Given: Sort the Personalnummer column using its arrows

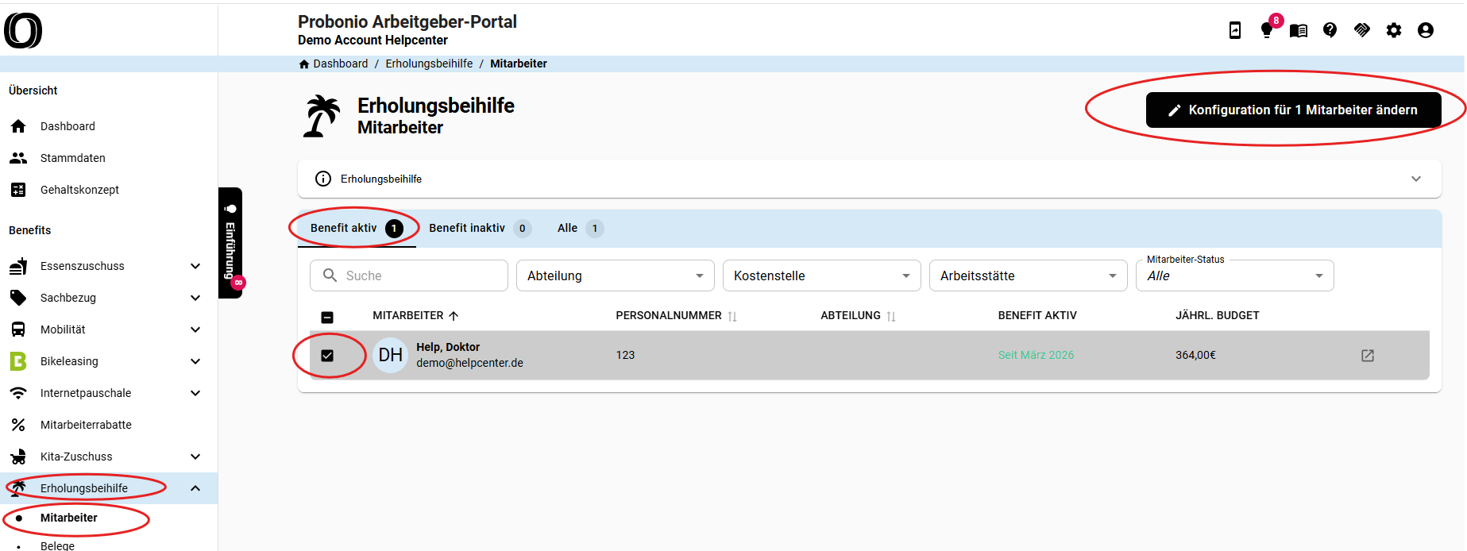Looking at the screenshot, I should pos(732,316).
